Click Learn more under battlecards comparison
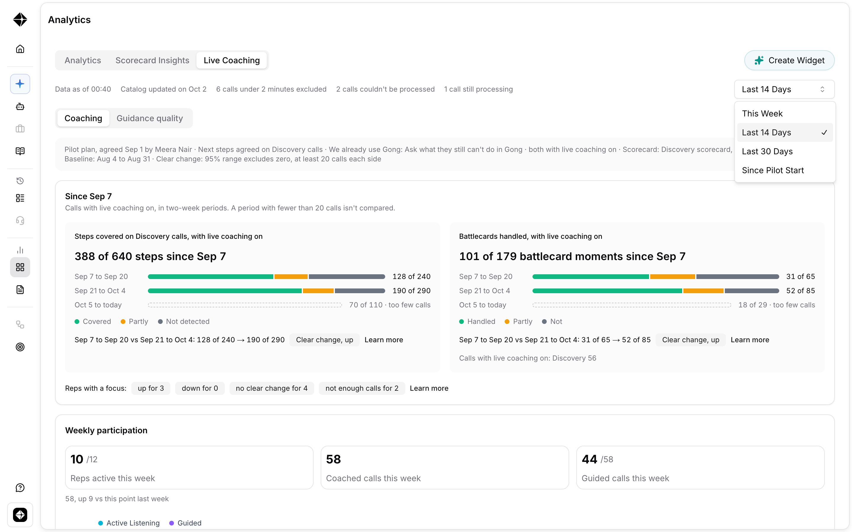 pos(750,340)
